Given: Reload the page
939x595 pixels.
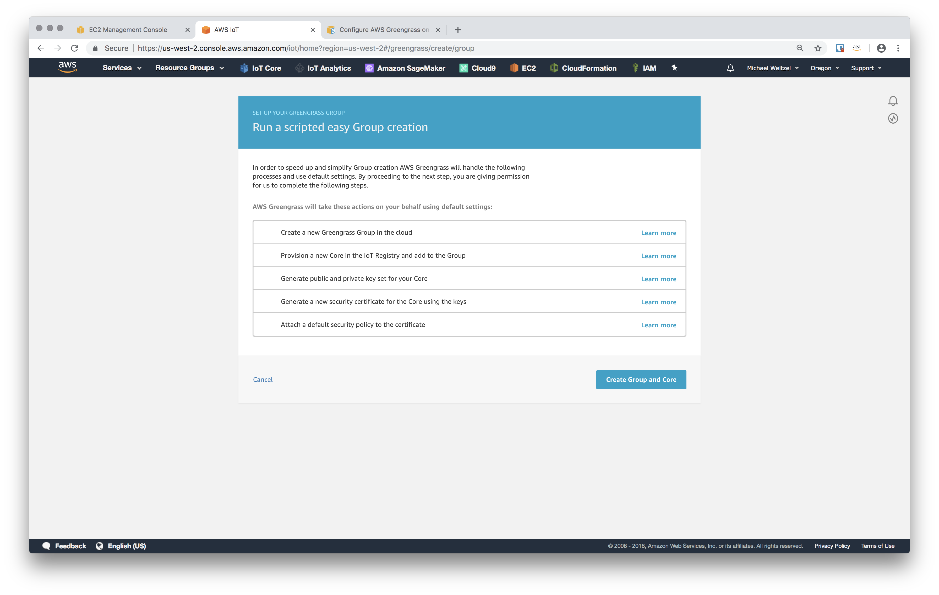Looking at the screenshot, I should pos(74,48).
